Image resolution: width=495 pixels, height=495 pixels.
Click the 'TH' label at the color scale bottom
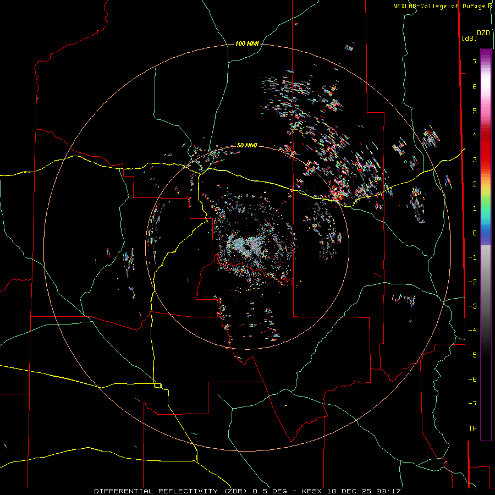tap(472, 428)
